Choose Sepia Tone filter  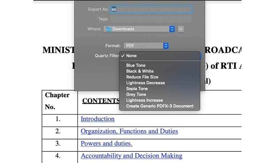[160, 89]
